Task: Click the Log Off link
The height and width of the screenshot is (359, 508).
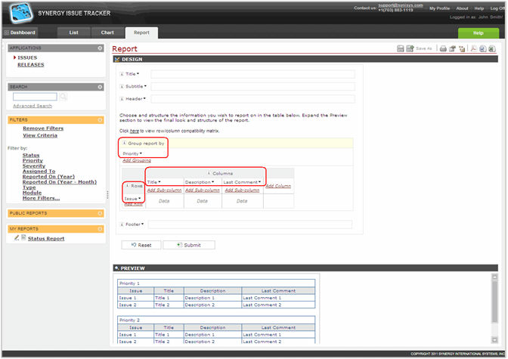Action: 497,8
